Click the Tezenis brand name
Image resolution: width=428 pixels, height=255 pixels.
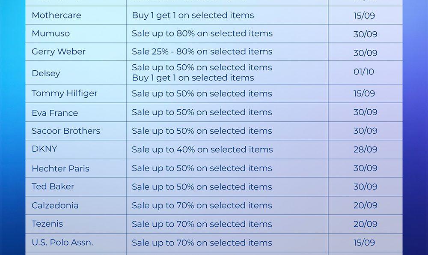coord(47,224)
